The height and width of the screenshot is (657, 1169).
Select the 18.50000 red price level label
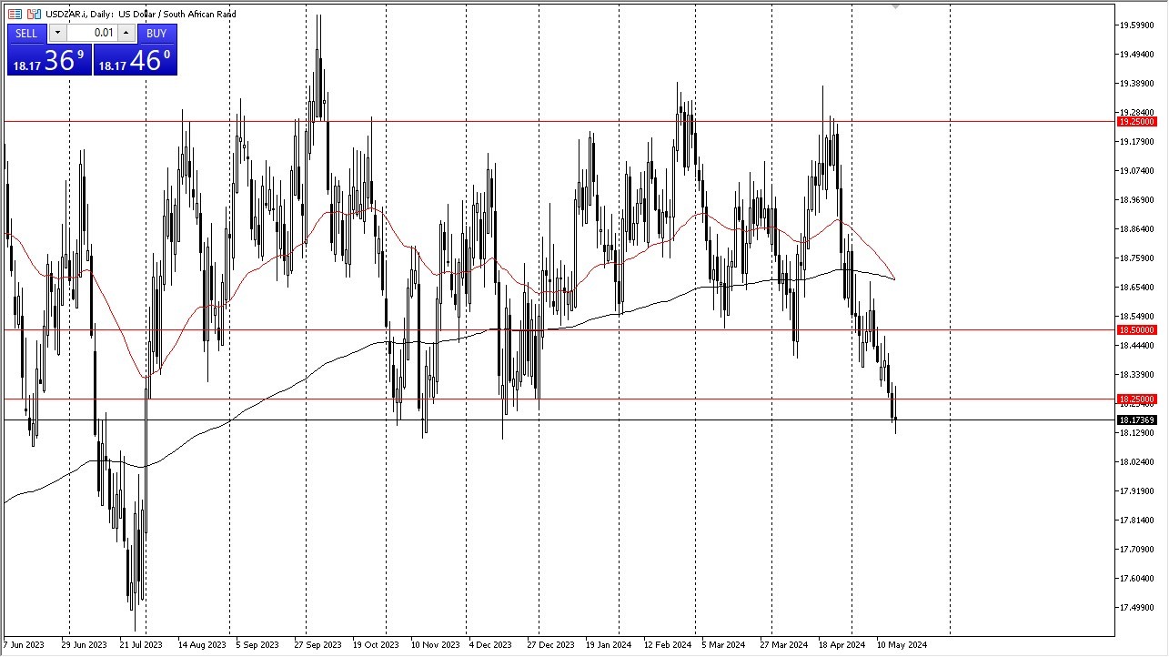(1137, 330)
